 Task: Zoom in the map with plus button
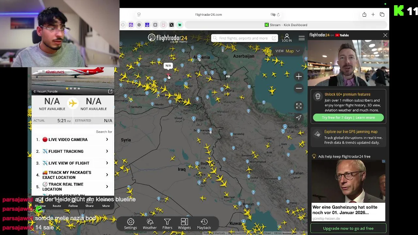click(299, 76)
